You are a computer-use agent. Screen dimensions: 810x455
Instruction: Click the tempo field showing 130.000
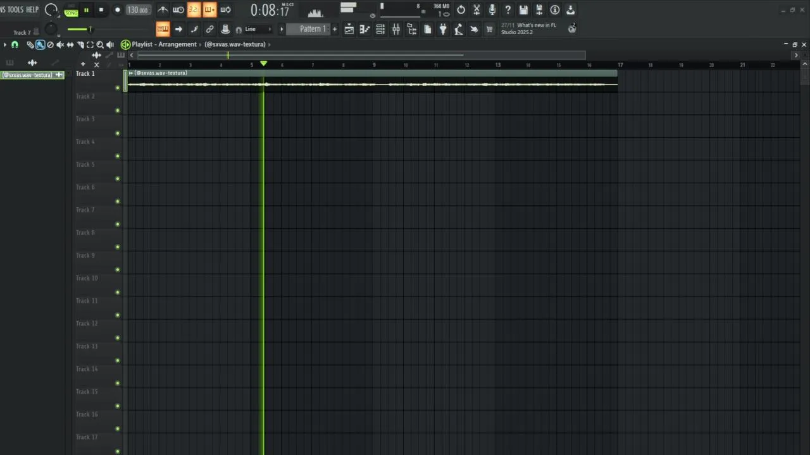pos(138,10)
